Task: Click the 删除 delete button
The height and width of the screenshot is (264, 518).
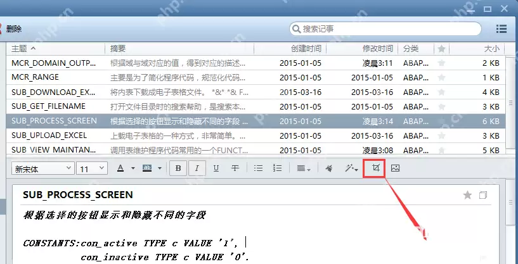Action: point(14,29)
